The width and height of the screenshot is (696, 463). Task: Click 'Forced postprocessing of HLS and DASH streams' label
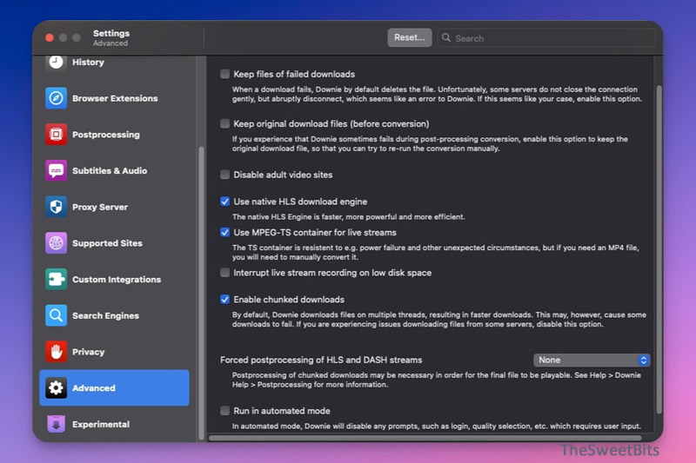(x=321, y=360)
